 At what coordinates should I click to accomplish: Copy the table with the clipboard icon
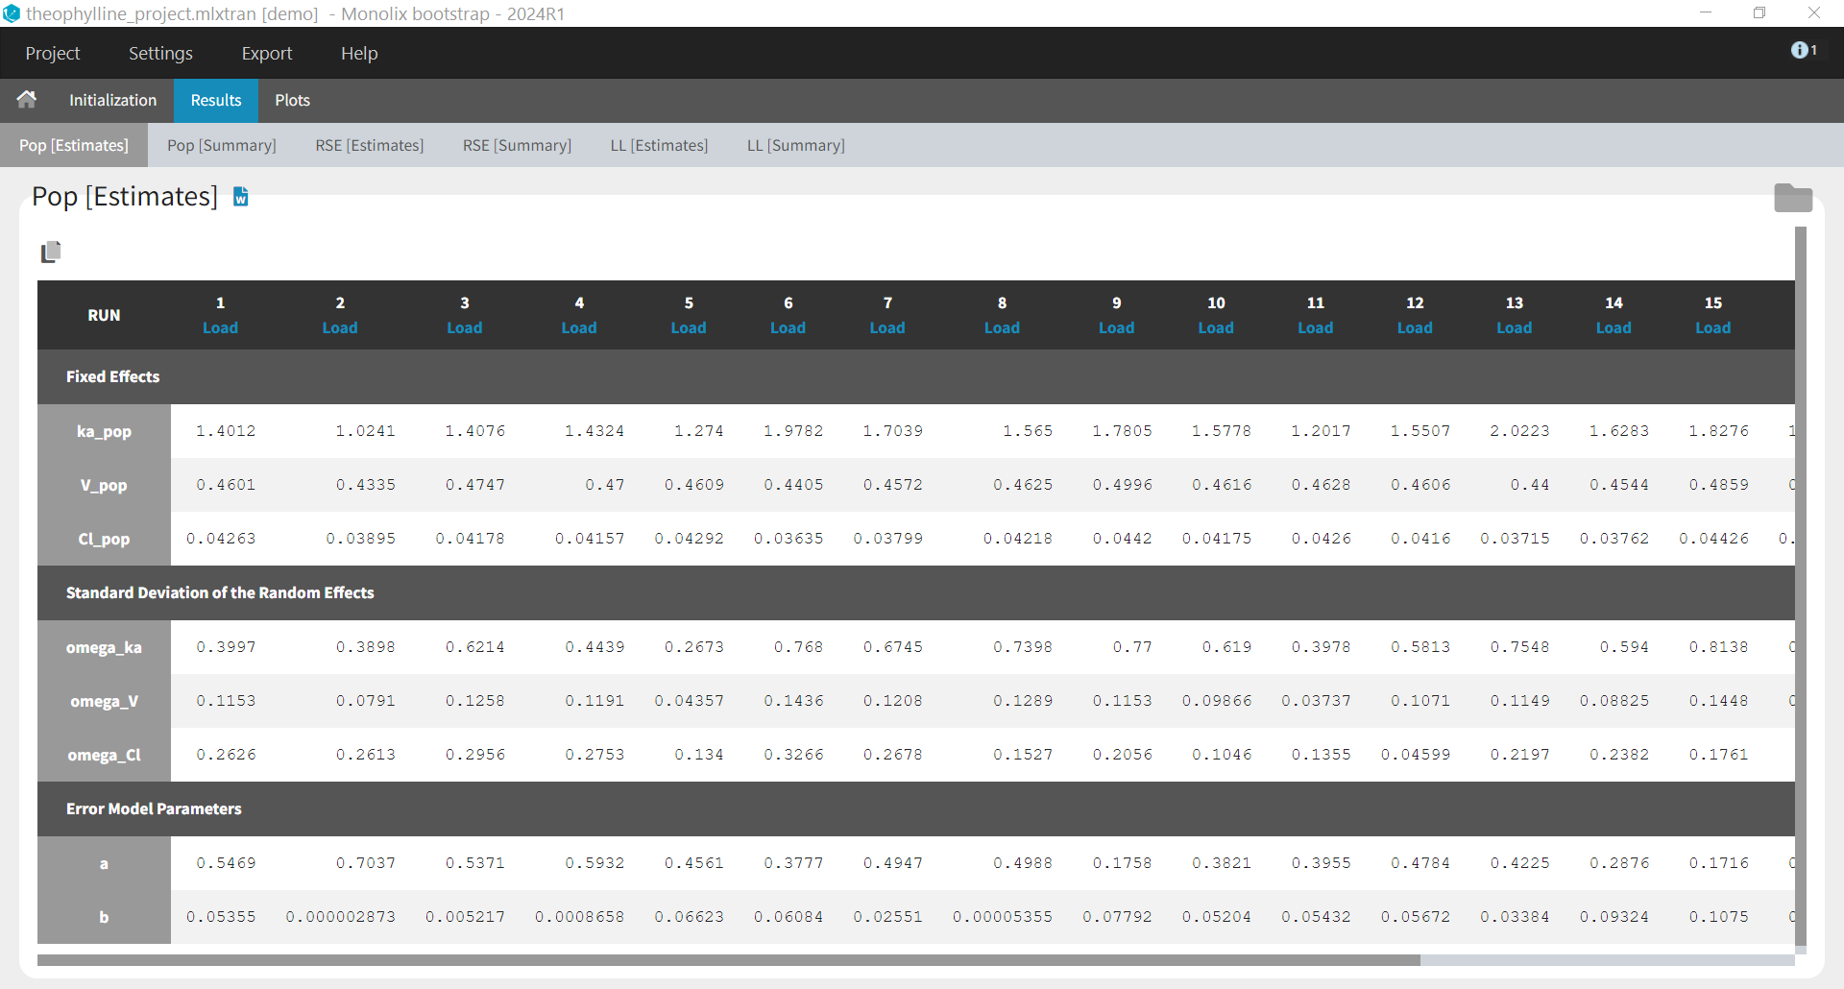click(x=52, y=251)
